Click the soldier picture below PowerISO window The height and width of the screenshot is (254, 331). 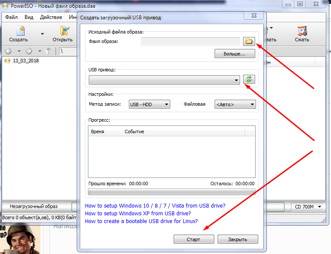20,239
